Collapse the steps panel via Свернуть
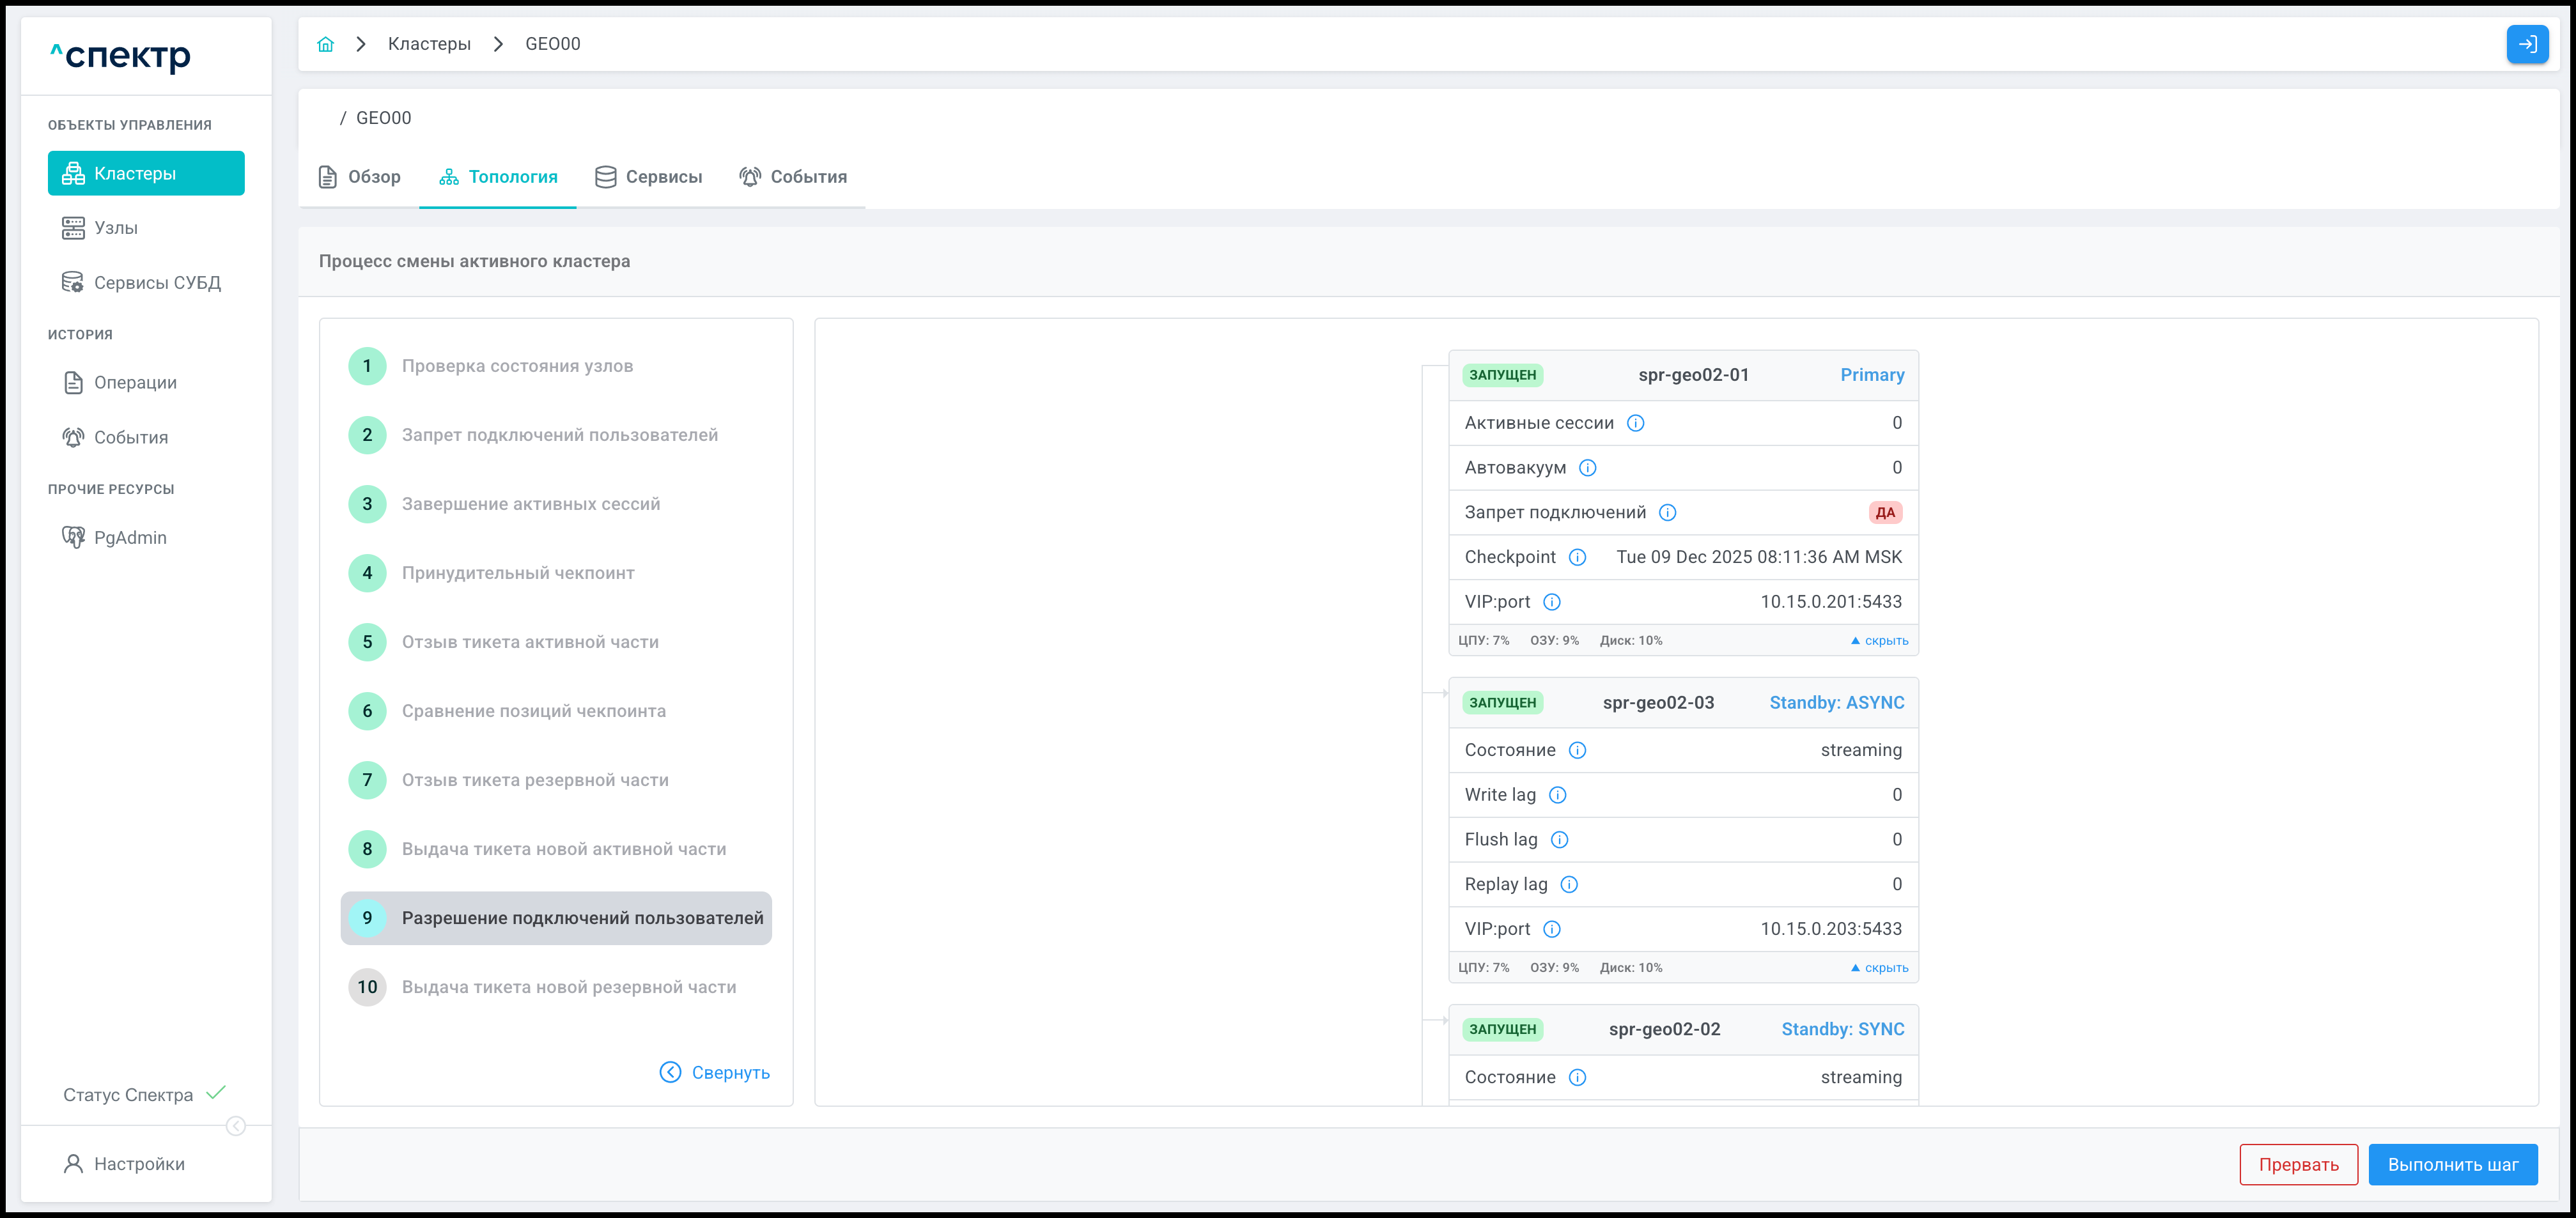 point(715,1072)
